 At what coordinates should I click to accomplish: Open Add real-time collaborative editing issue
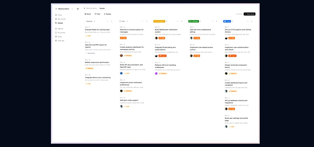click(200, 31)
